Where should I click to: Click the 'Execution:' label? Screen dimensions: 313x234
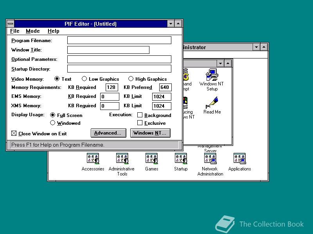point(121,115)
